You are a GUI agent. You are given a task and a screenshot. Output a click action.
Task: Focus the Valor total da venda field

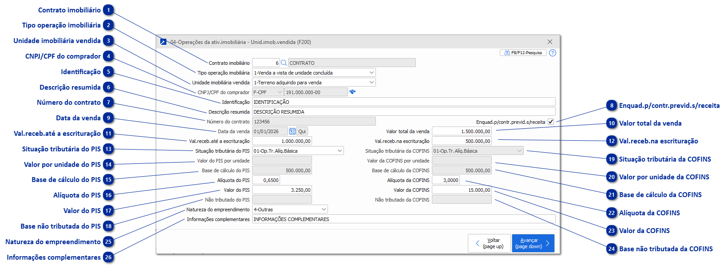tap(462, 131)
